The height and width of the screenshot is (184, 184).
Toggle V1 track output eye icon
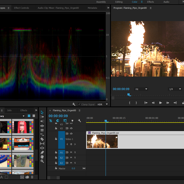[71, 134]
